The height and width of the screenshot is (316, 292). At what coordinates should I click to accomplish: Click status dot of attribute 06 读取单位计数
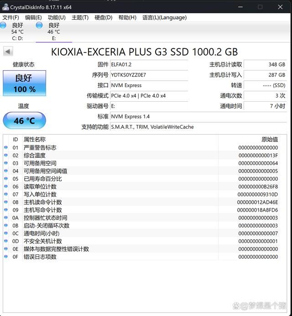click(6, 186)
